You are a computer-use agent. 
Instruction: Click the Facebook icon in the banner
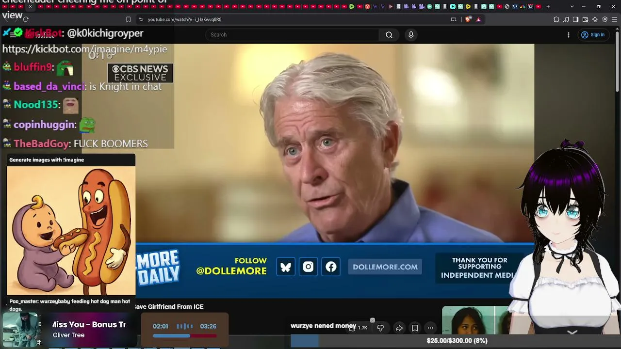331,267
